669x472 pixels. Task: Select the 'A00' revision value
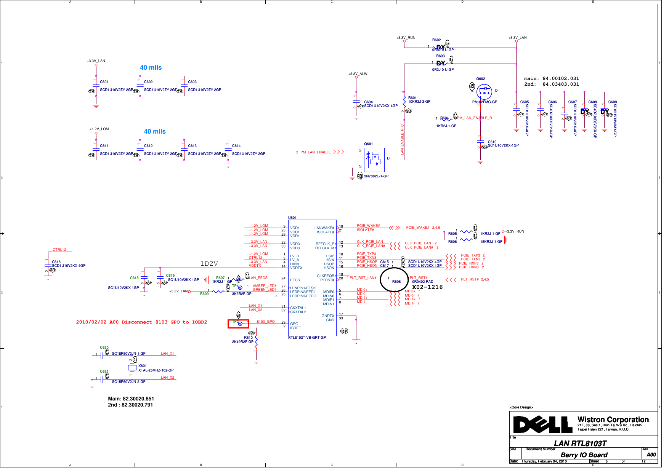[x=651, y=454]
